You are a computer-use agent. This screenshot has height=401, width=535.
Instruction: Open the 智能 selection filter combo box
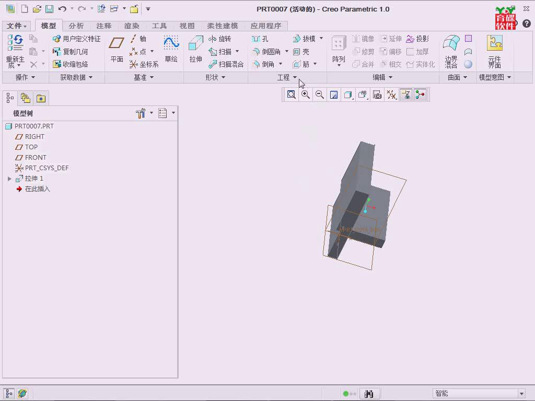(x=479, y=394)
